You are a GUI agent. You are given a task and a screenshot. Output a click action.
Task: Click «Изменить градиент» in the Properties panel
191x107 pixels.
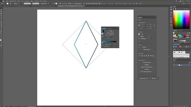coord(147,50)
